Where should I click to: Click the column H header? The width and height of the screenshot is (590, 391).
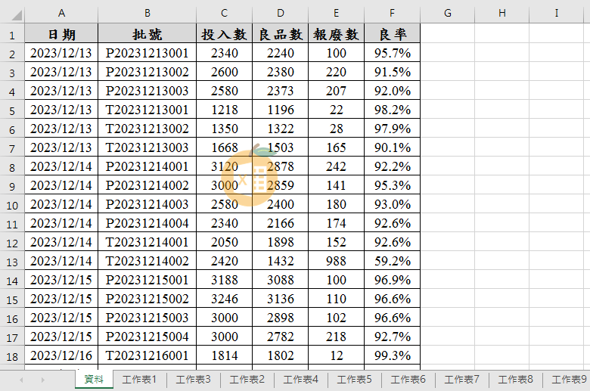(501, 14)
